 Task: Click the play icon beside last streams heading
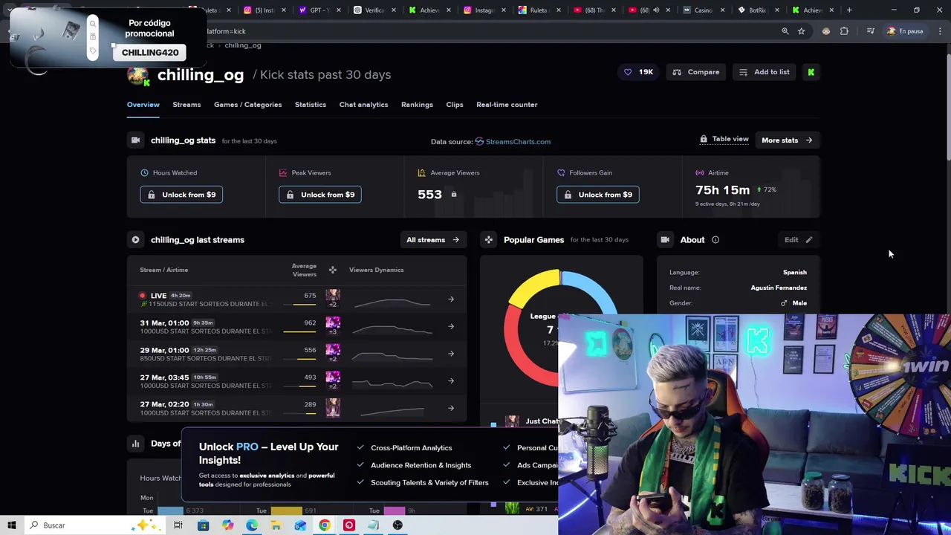(x=135, y=240)
